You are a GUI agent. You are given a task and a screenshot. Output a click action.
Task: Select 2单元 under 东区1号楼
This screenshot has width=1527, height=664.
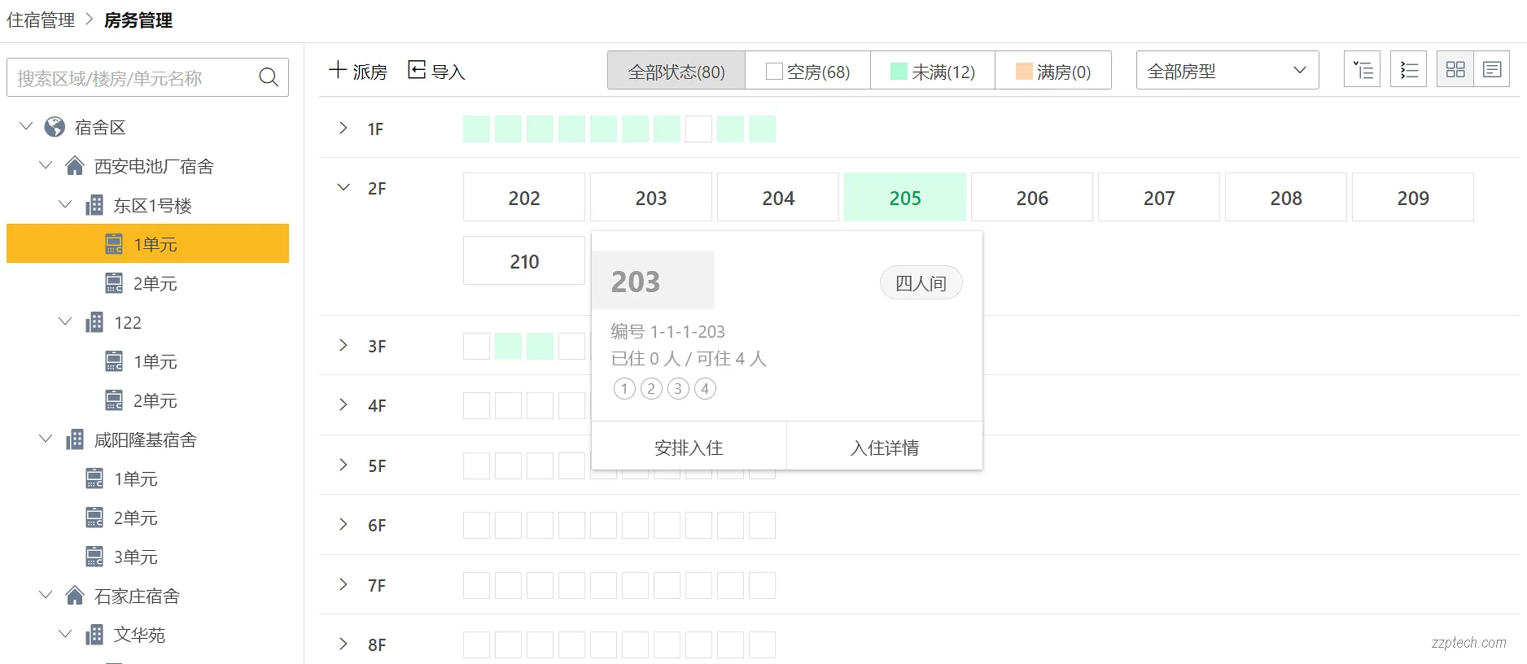pos(155,283)
